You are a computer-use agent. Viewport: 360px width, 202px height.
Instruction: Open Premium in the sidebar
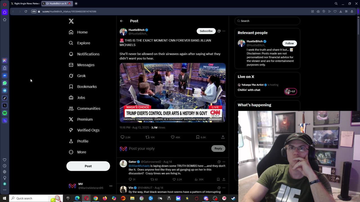click(81, 119)
